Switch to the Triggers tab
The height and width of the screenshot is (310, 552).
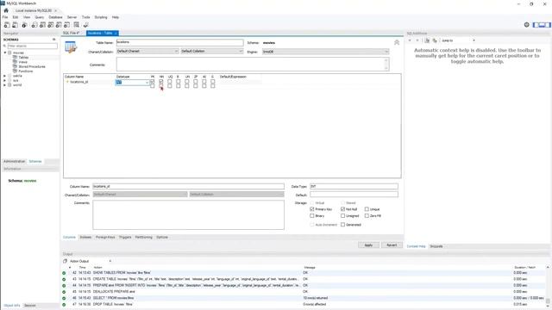click(x=125, y=238)
